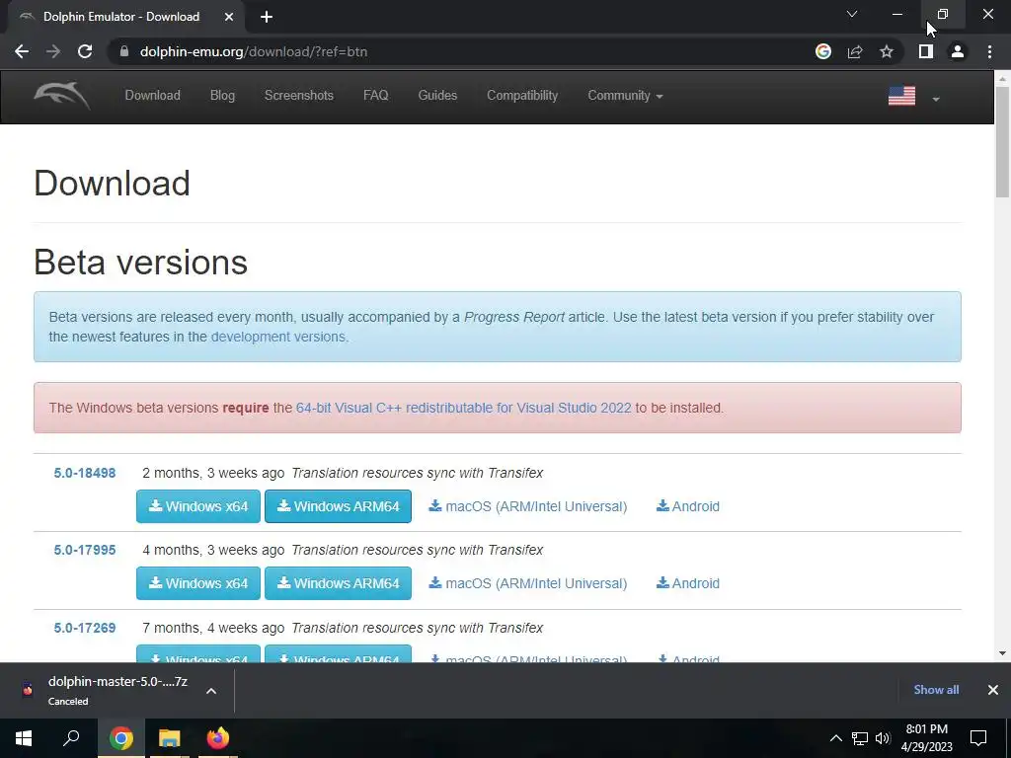Image resolution: width=1011 pixels, height=758 pixels.
Task: Click the Google icon in the address bar
Action: [x=823, y=51]
